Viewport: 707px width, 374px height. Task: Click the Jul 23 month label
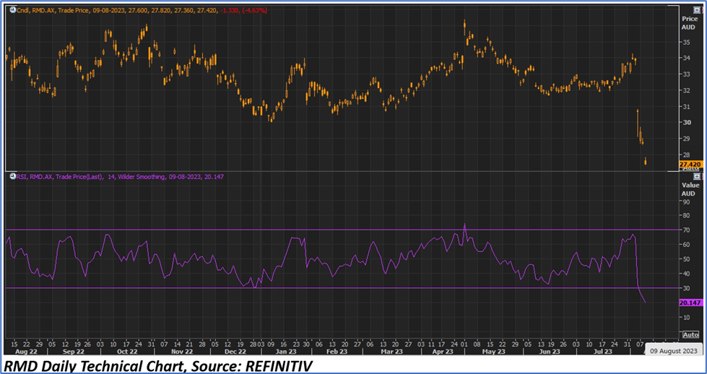click(x=602, y=352)
